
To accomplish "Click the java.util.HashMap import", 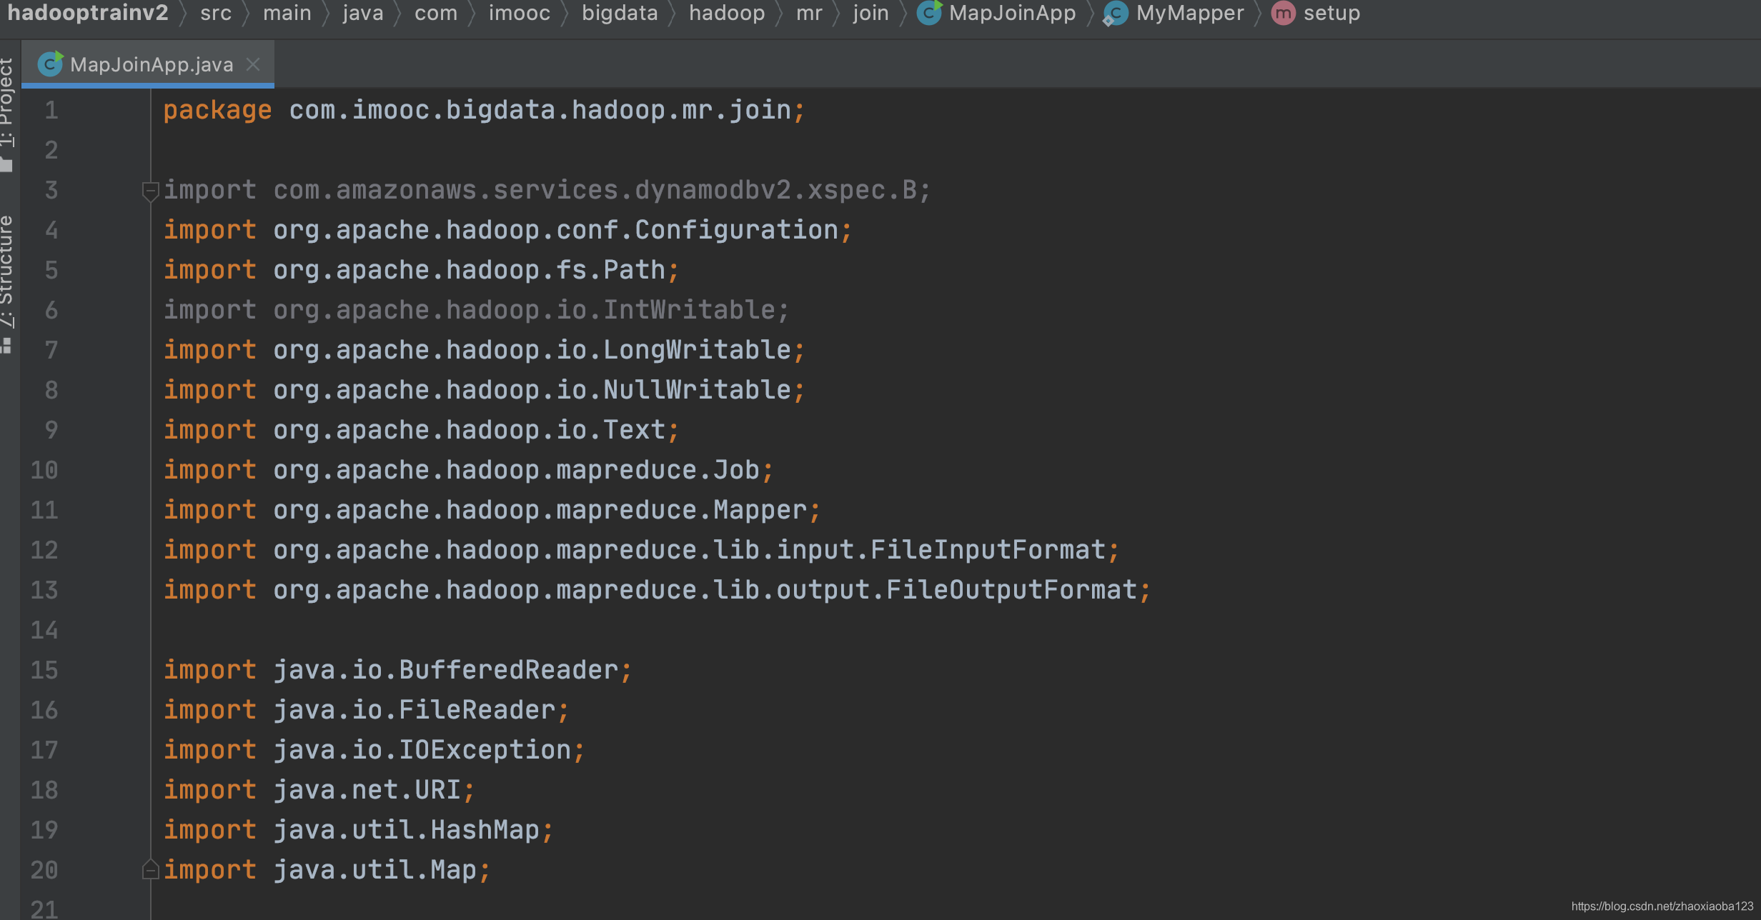I will [x=358, y=830].
